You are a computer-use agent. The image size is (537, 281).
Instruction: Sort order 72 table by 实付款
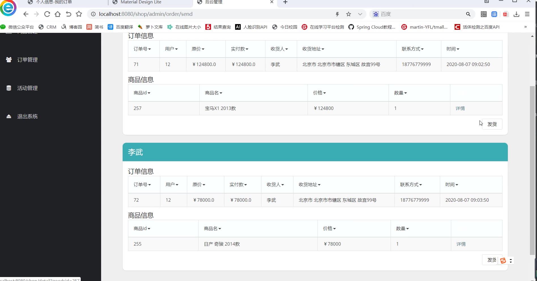[x=238, y=185]
